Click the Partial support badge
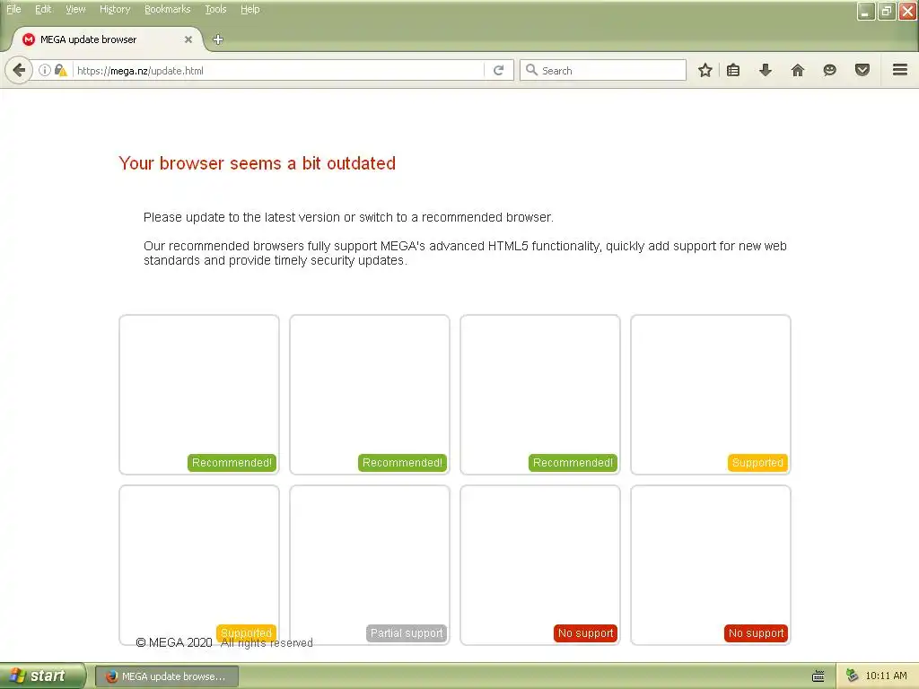Screen dimensions: 919x689 [x=407, y=633]
